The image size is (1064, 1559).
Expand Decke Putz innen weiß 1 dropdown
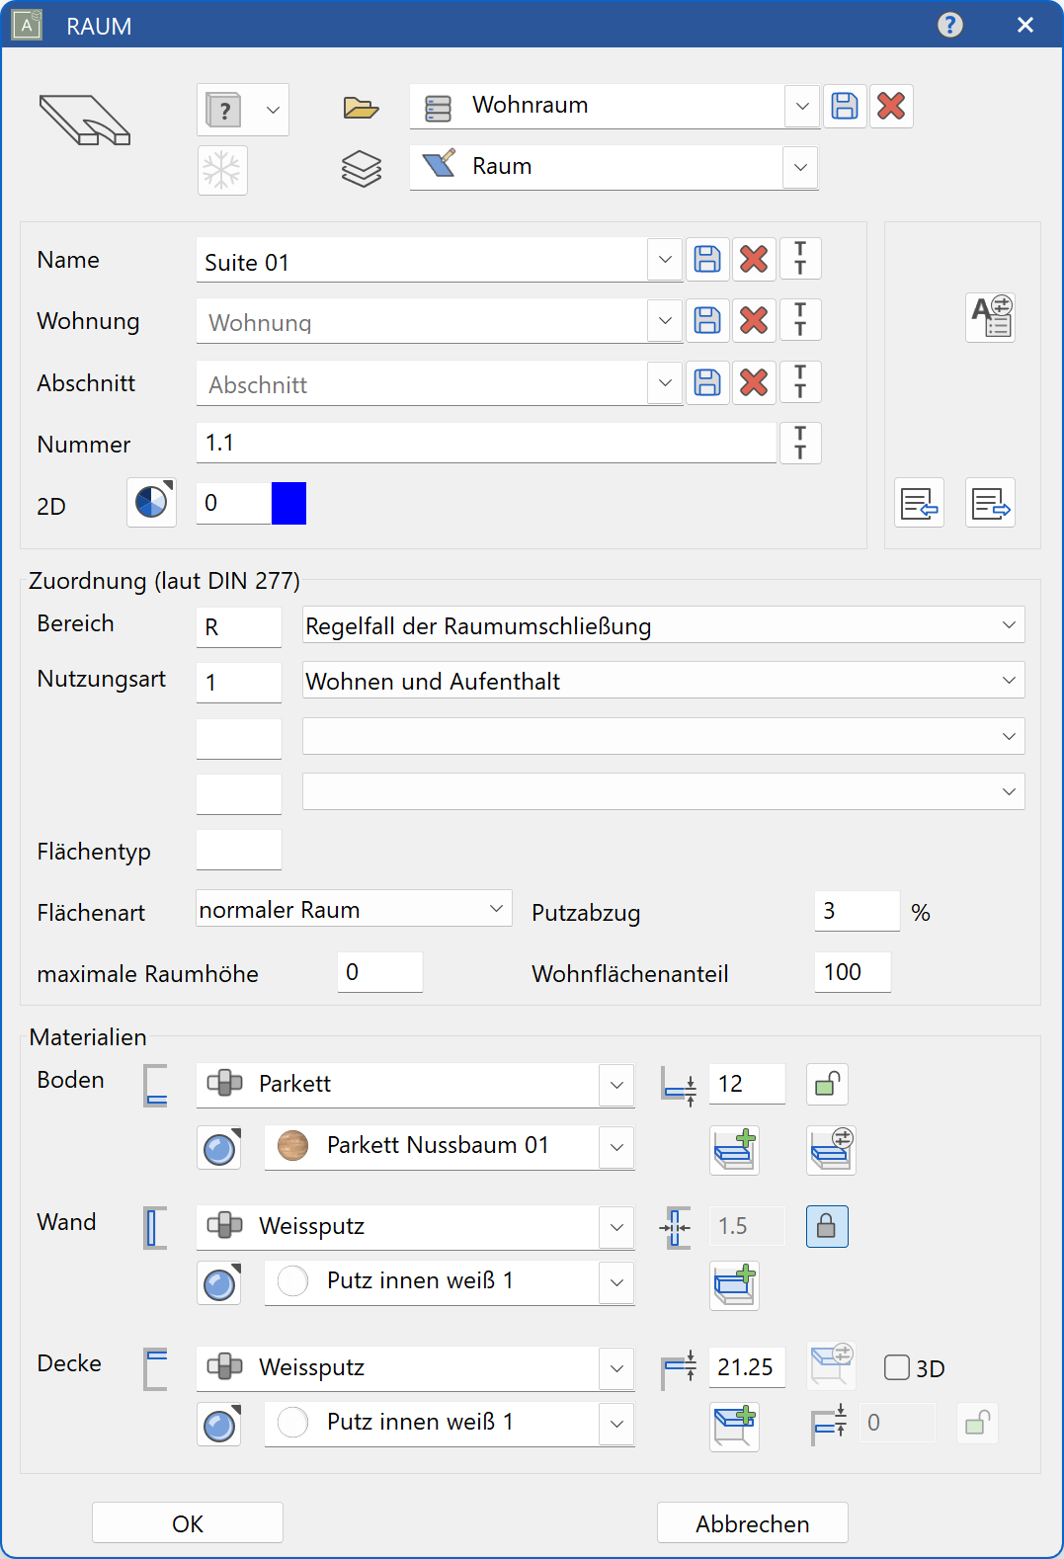[x=616, y=1425]
